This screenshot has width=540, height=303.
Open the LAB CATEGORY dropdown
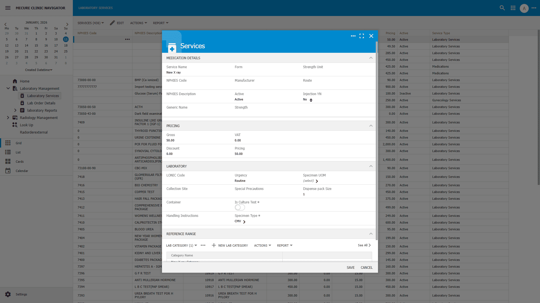[181, 245]
